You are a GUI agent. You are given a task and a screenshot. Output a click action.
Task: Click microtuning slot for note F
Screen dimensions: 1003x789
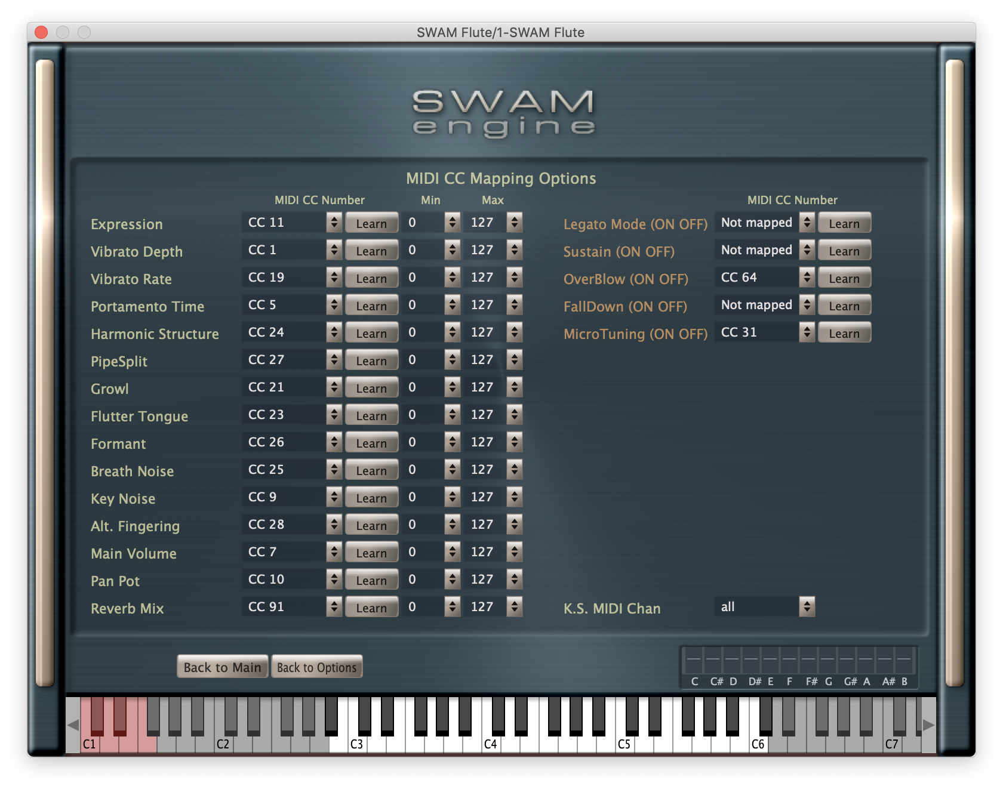pos(789,659)
